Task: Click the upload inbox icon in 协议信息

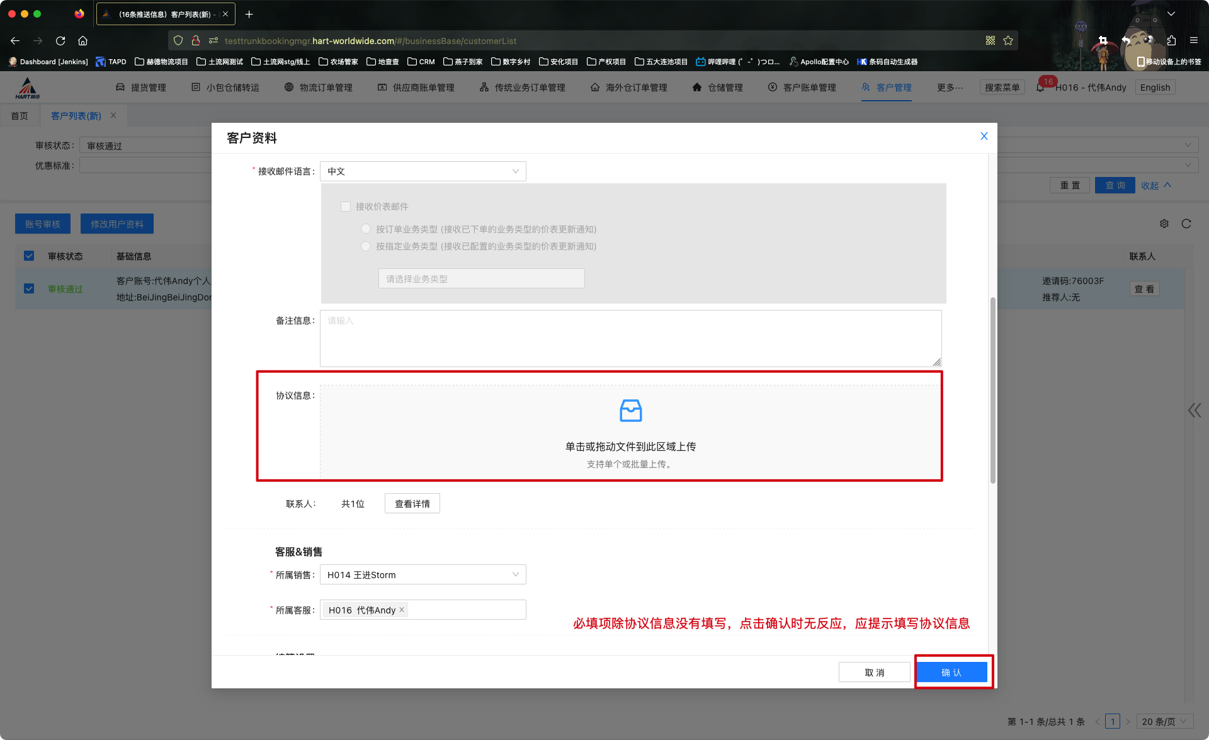Action: coord(630,411)
